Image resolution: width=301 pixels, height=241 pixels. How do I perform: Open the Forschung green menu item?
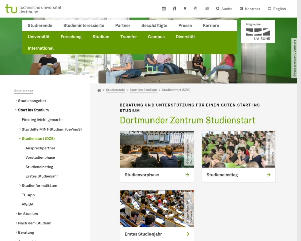coord(71,37)
